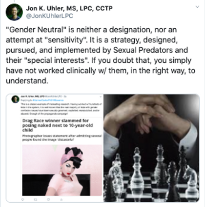Viewport: 205px width, 207px height.
Task: Expand the tweet options chevron menu
Action: click(197, 7)
